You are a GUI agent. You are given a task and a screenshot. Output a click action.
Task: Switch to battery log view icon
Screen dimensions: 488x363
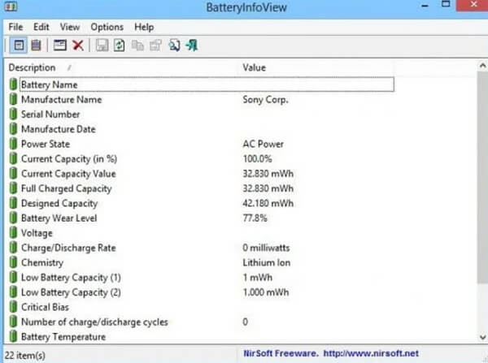tap(36, 45)
